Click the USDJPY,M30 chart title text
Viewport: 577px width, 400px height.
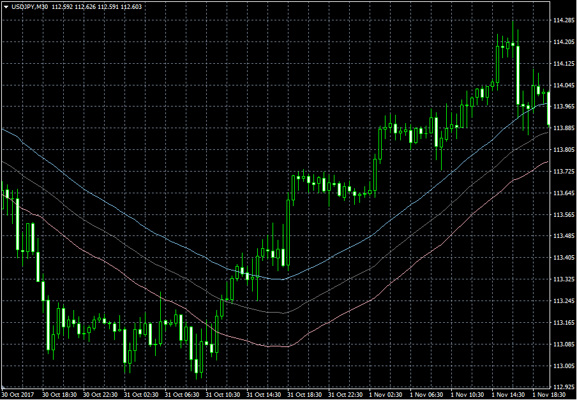[x=29, y=6]
